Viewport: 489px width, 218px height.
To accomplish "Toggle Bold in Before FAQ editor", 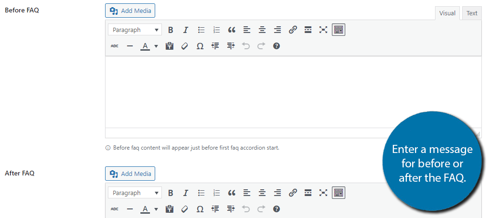I will (170, 30).
